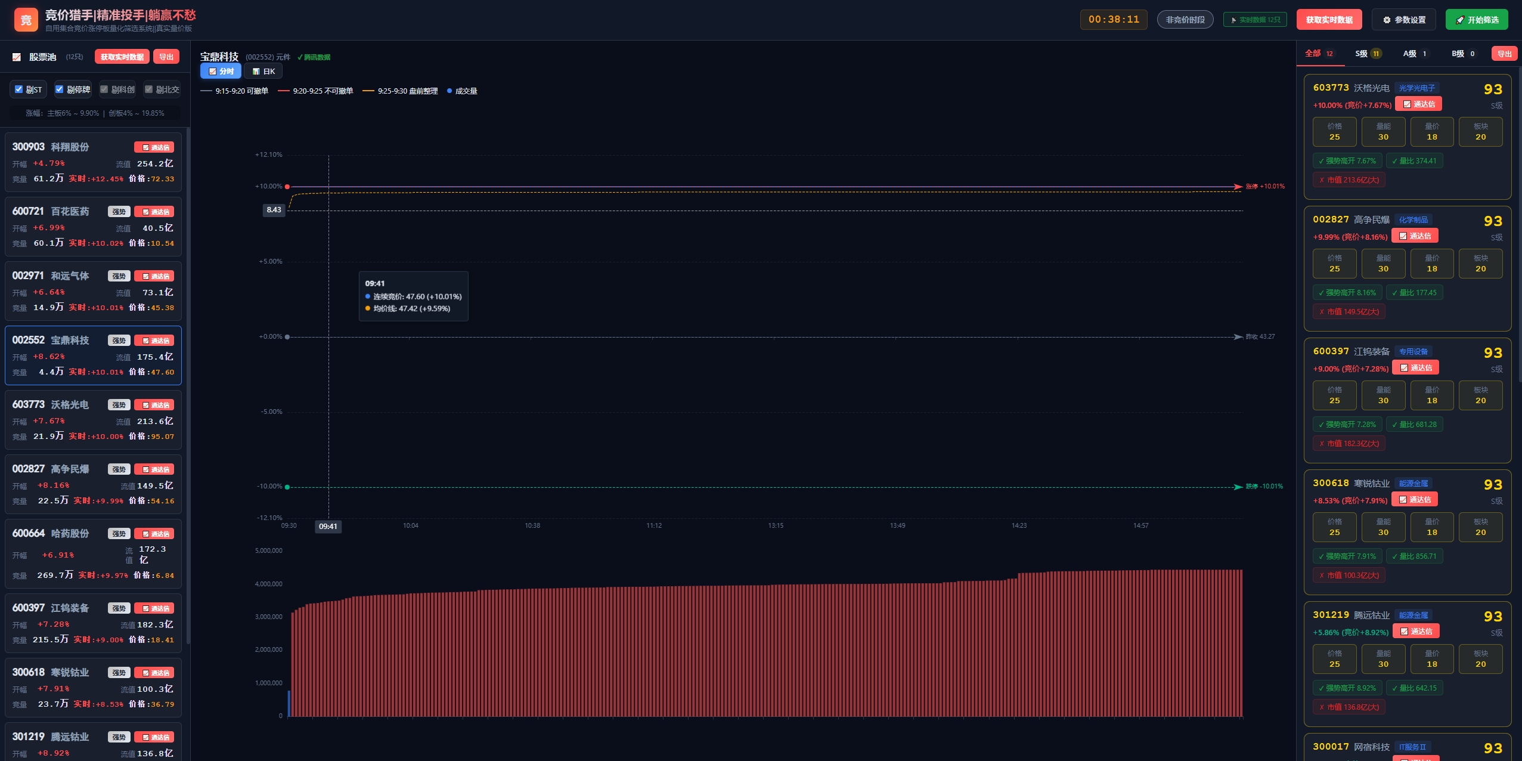The image size is (1522, 761).
Task: Start screening with 开始筛选
Action: [1477, 20]
